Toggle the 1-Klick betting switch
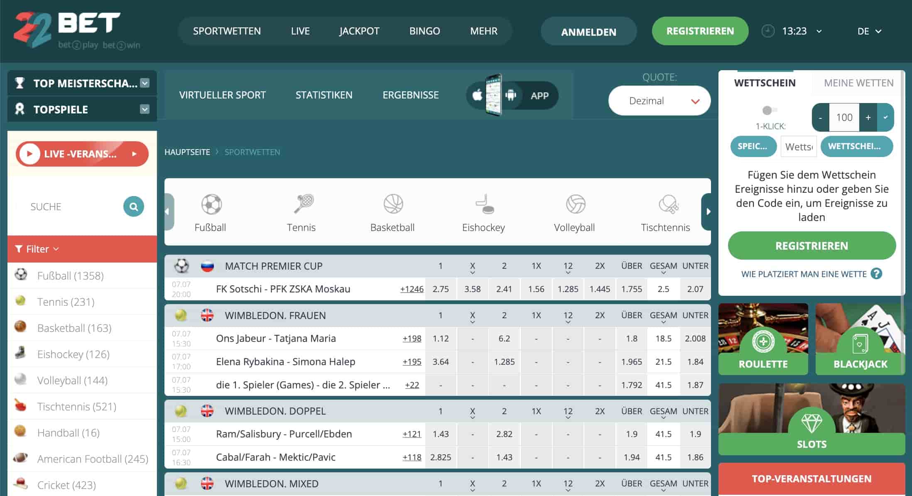 [770, 110]
